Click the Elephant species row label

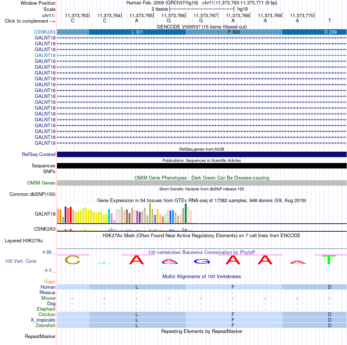coord(46,309)
